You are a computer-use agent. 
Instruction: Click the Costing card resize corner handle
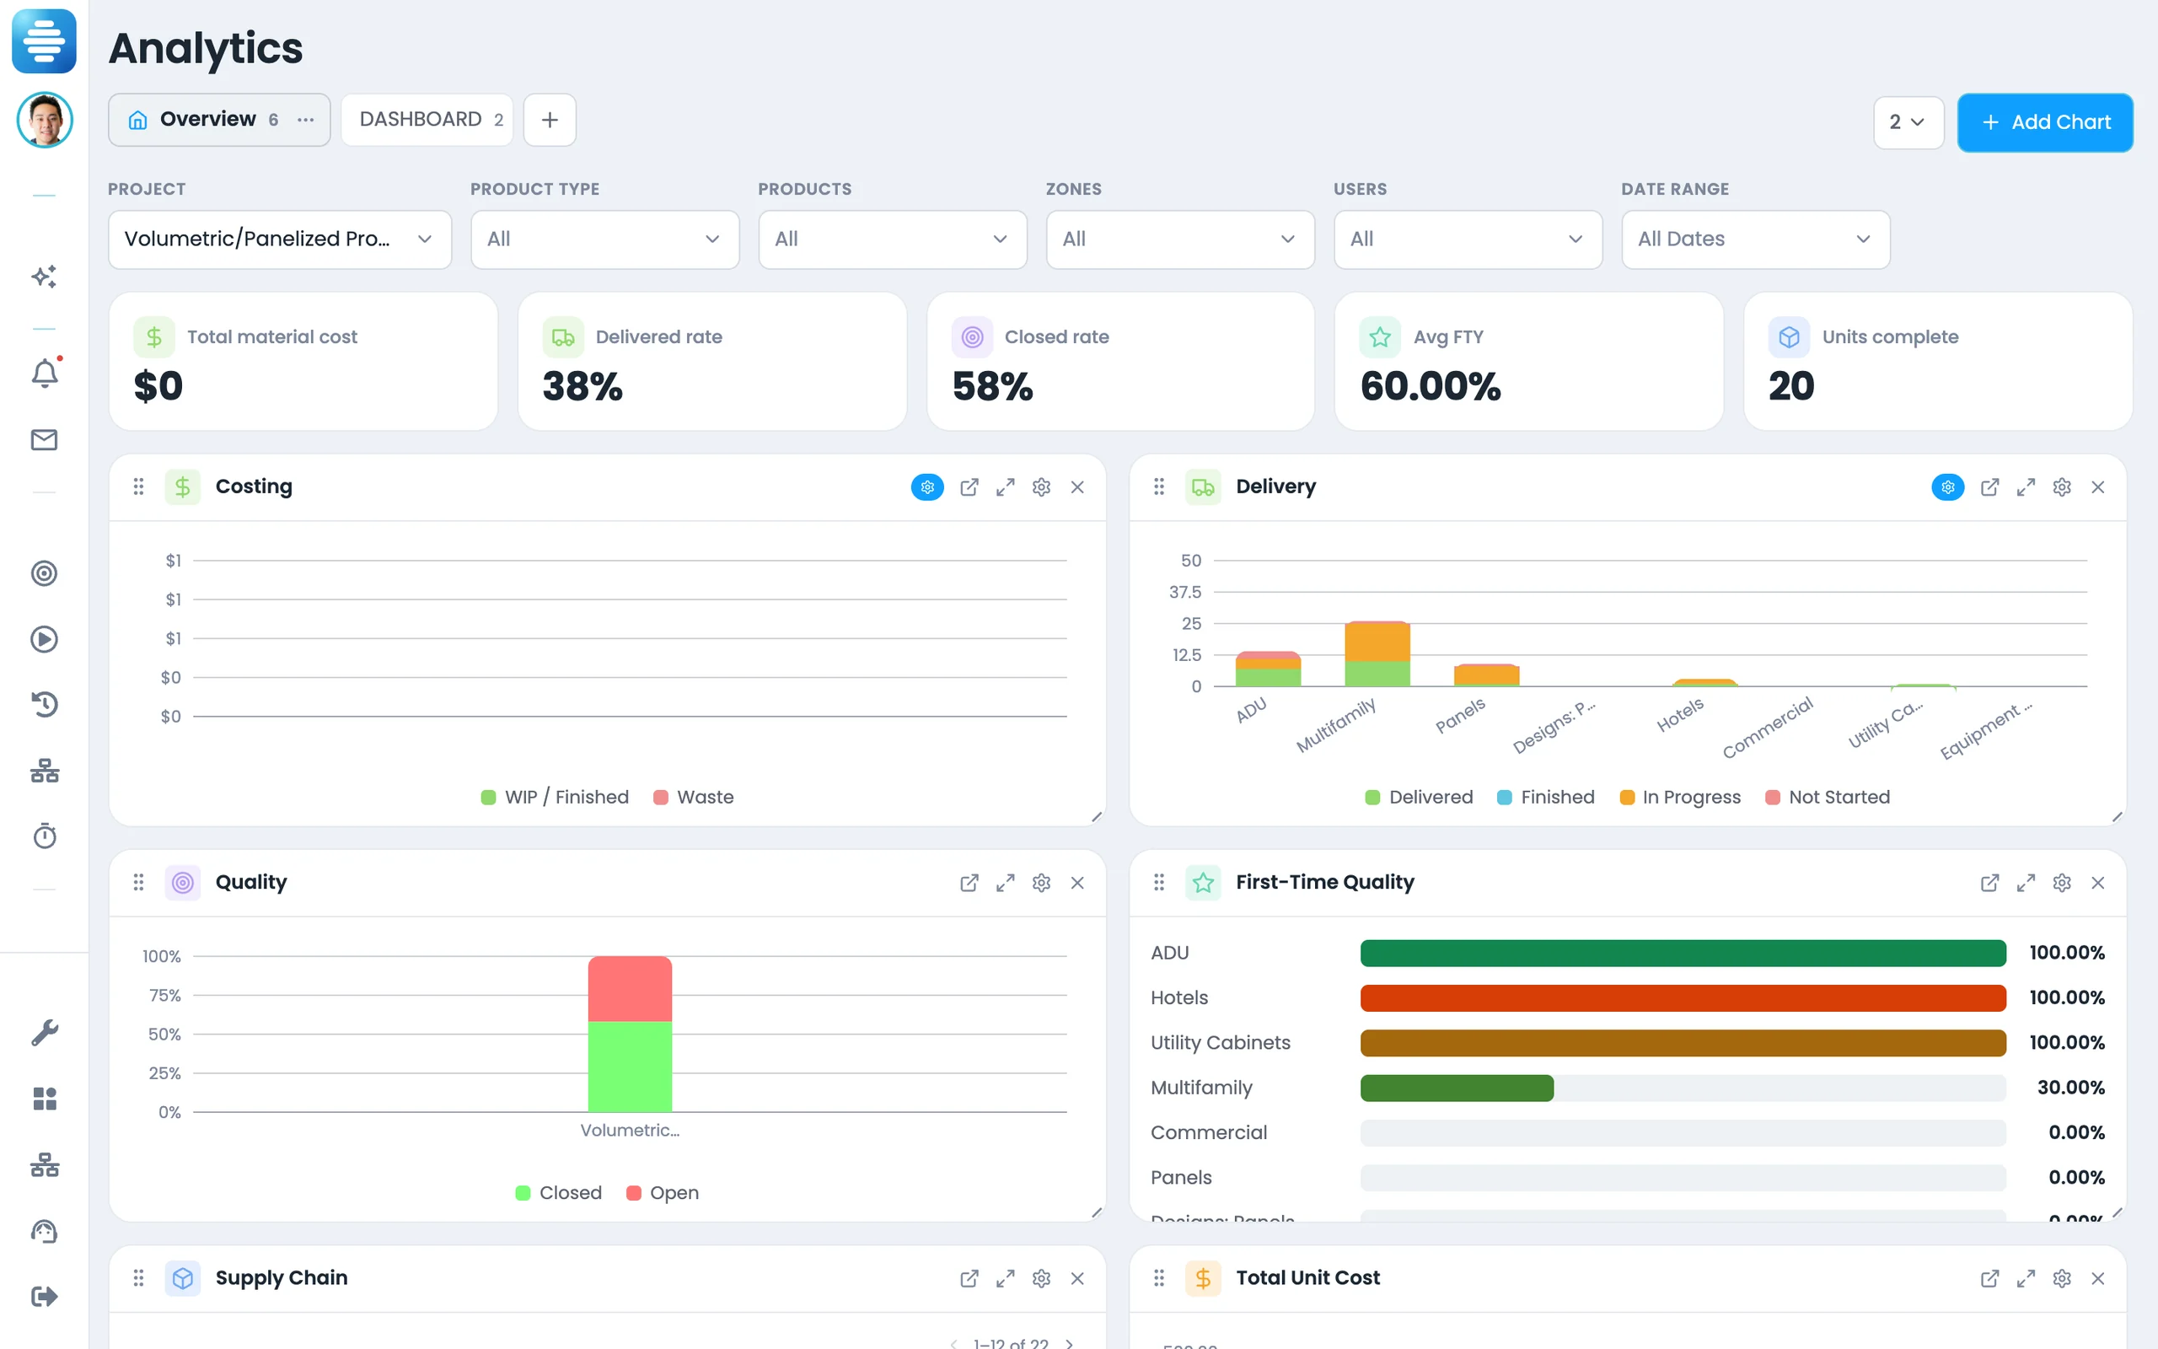click(x=1097, y=816)
